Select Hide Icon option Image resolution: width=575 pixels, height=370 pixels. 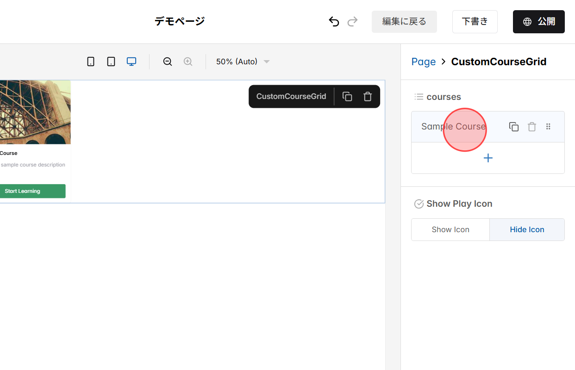point(527,229)
